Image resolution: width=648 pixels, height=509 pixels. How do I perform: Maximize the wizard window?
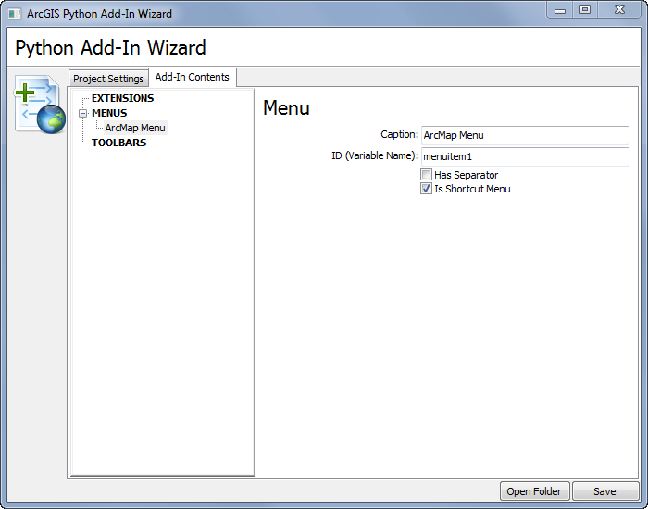[585, 10]
